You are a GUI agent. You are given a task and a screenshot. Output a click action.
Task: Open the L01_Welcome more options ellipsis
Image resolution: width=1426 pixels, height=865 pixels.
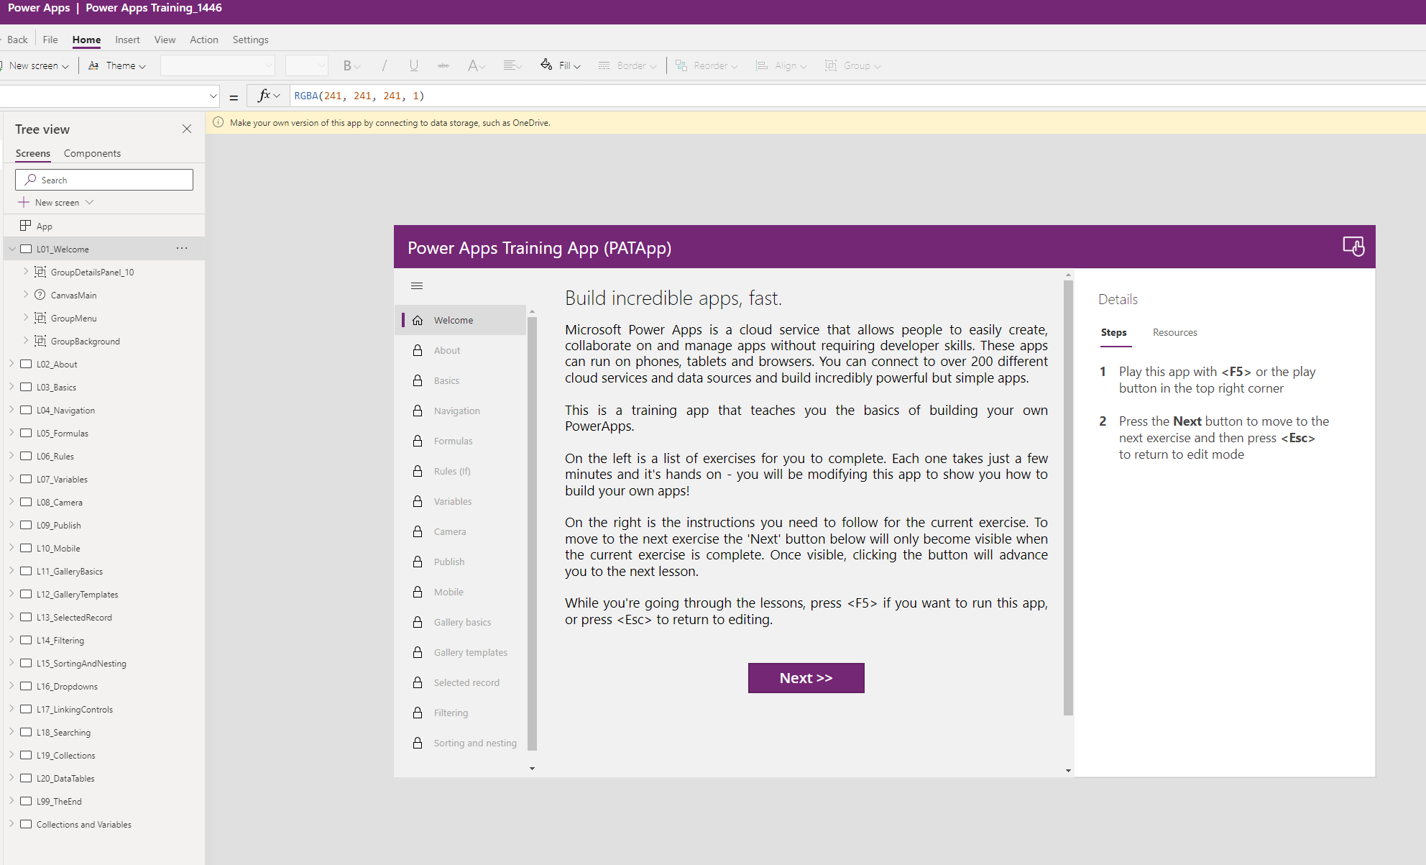pyautogui.click(x=182, y=248)
